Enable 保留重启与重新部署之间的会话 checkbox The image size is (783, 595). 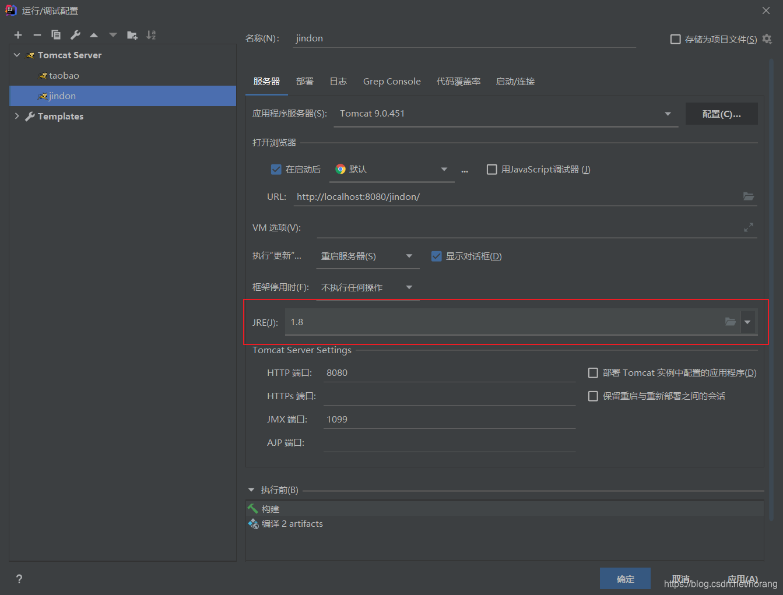[593, 396]
